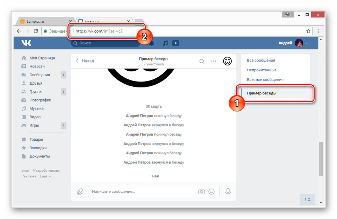This screenshot has height=219, width=337.
Task: Open Моя Страница in sidebar
Action: tap(42, 58)
